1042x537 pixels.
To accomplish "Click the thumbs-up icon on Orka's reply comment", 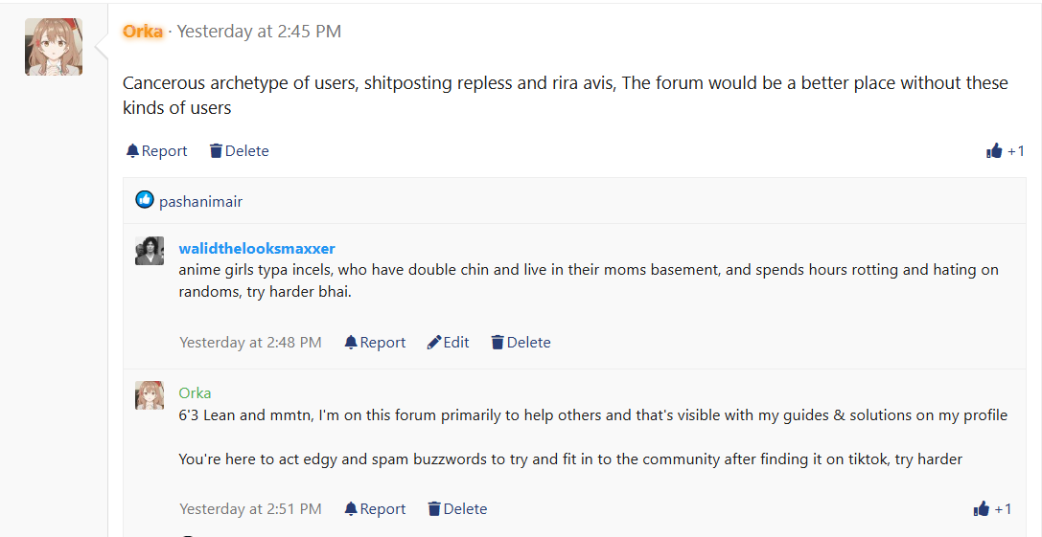I will point(981,509).
